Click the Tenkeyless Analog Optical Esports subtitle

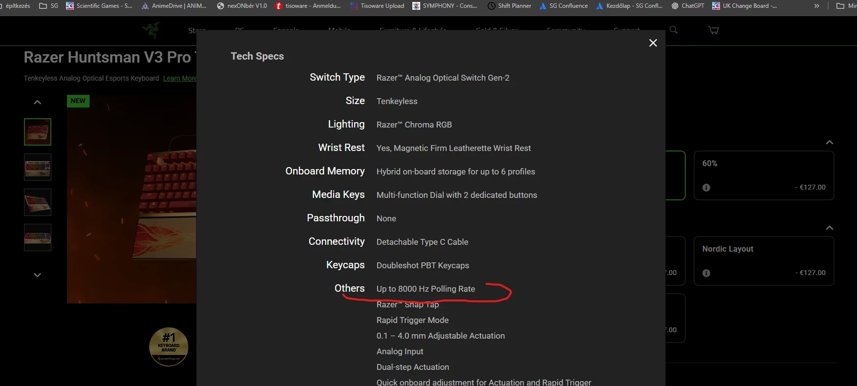click(91, 78)
